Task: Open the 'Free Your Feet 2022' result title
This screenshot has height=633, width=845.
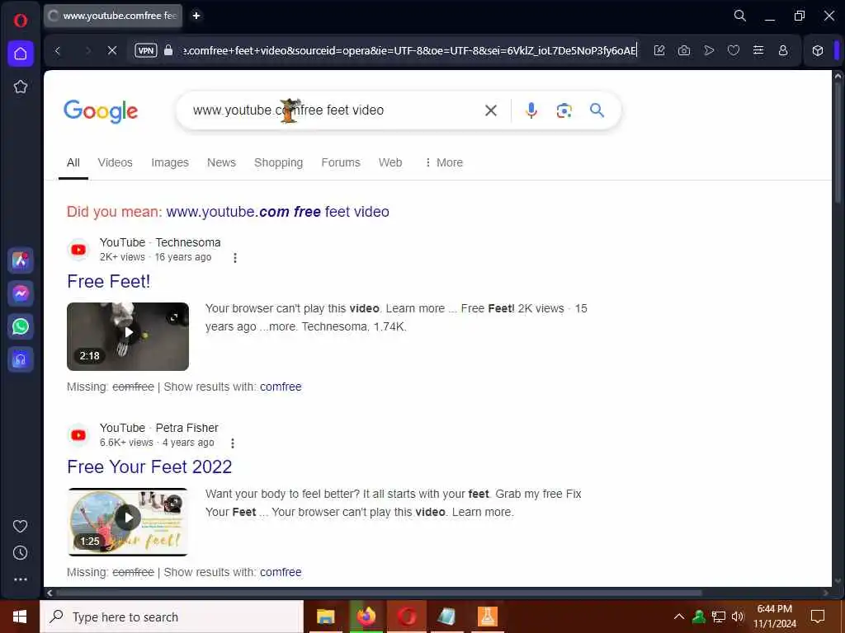Action: click(149, 467)
